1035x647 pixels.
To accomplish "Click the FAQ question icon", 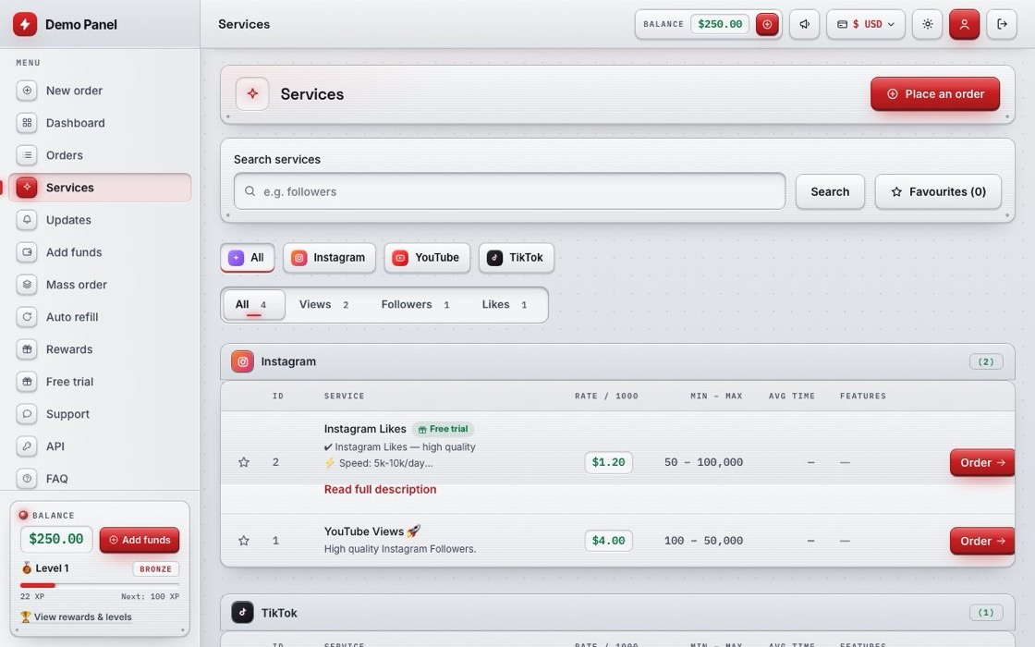I will (27, 479).
